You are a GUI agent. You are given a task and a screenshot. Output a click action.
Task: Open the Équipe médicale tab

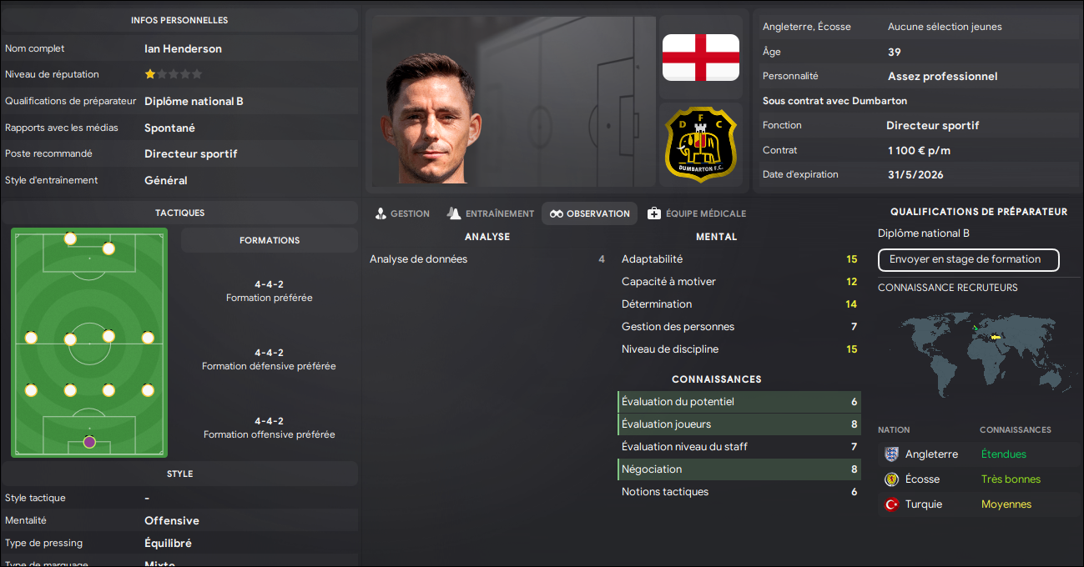click(x=697, y=213)
